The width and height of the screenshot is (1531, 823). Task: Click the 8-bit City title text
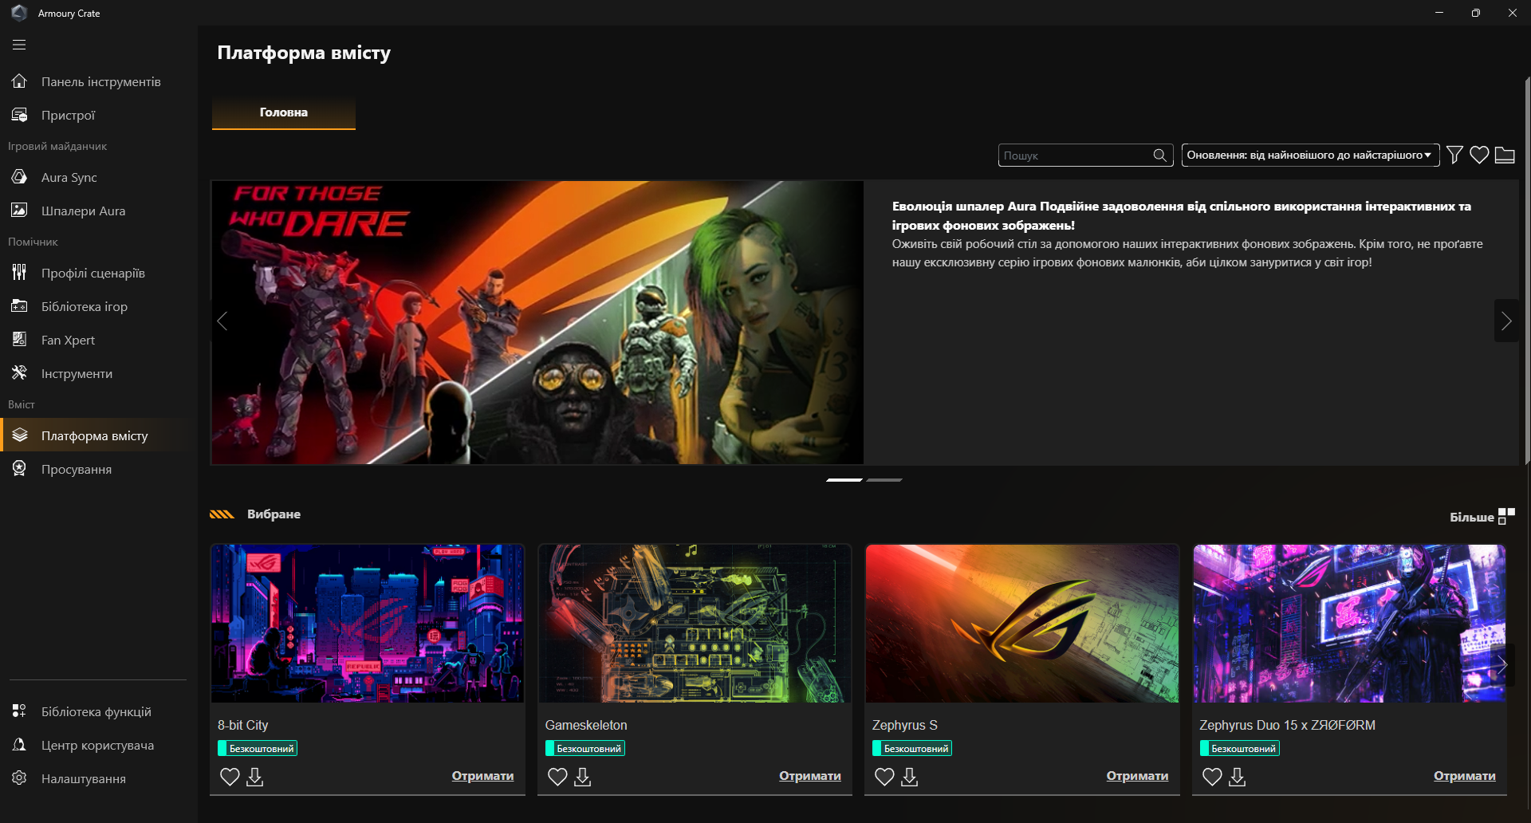tap(243, 725)
